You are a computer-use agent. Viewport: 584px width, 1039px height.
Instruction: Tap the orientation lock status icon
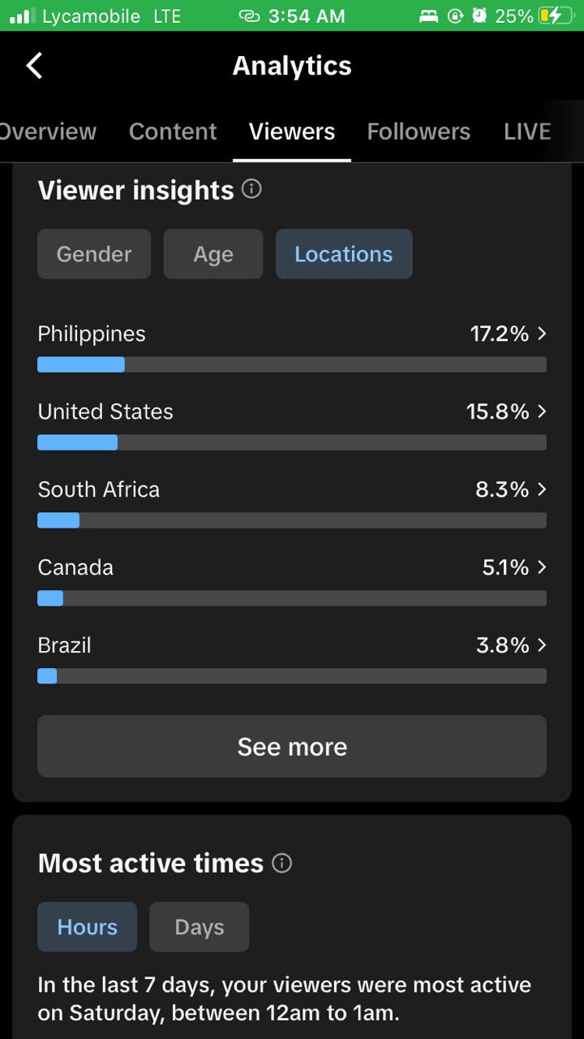pos(455,15)
